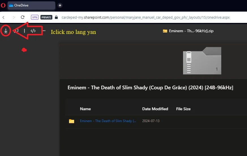Focus the sharepoint.com URL address field
The image size is (247, 156).
click(145, 17)
